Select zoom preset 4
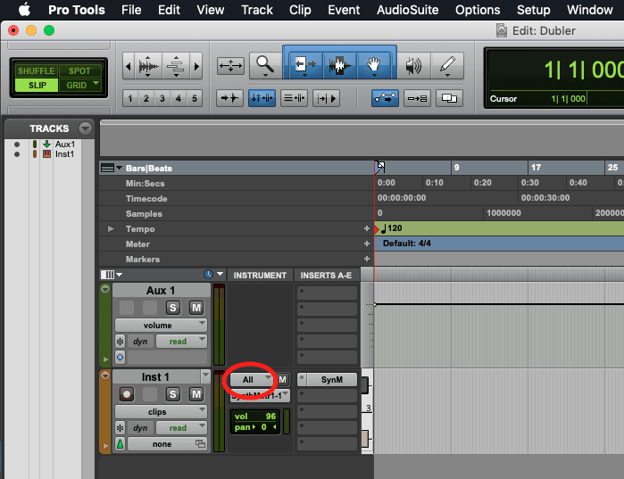Image resolution: width=624 pixels, height=479 pixels. [x=179, y=98]
